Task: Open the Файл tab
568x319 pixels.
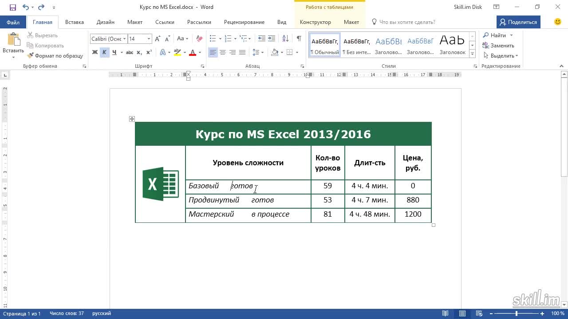Action: (x=13, y=22)
